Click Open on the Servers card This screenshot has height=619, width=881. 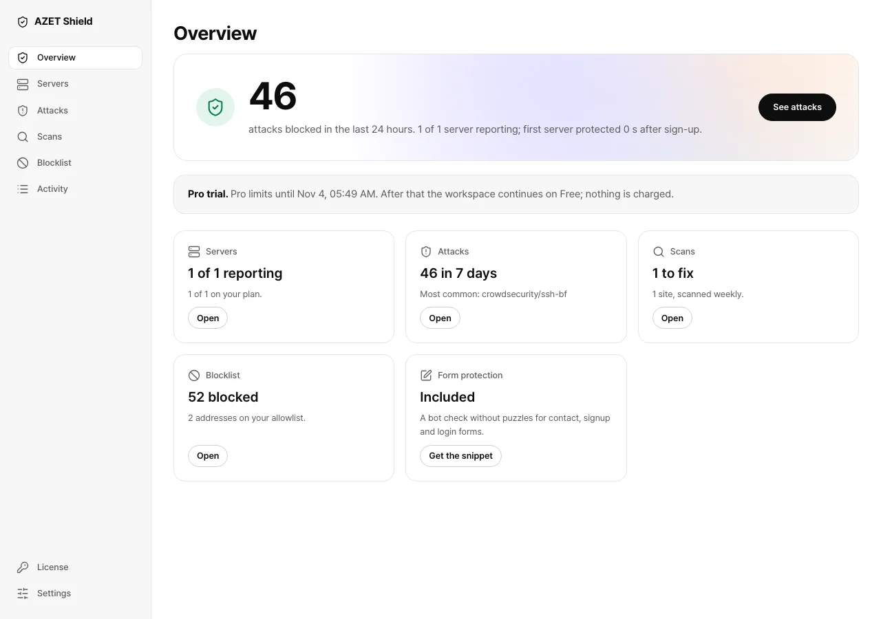tap(208, 318)
